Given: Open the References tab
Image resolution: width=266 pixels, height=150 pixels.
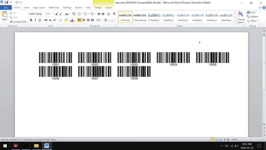Looking at the screenshot, I should (x=54, y=7).
